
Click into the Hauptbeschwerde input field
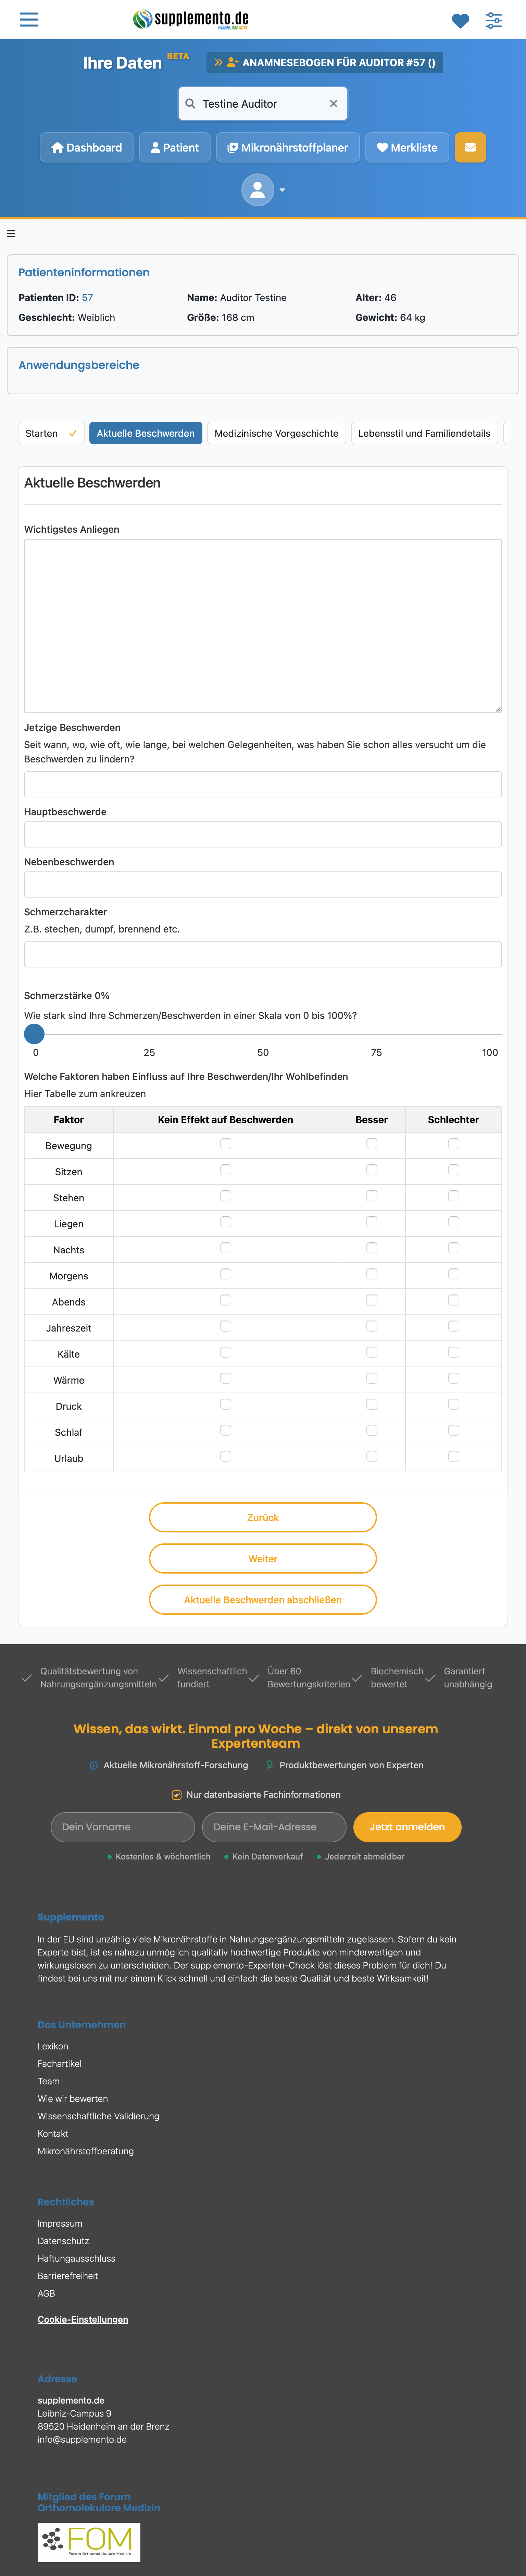pos(263,834)
